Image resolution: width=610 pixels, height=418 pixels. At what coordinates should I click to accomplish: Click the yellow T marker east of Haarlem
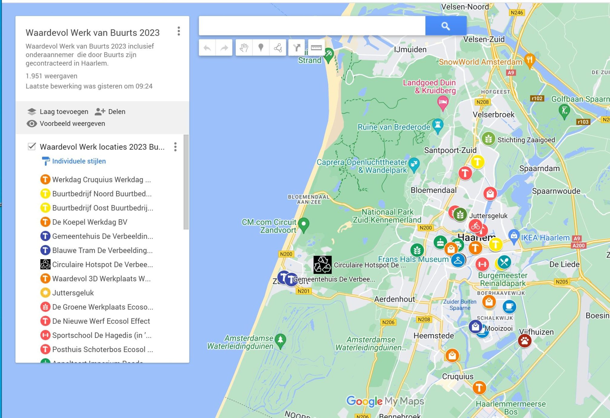point(496,244)
